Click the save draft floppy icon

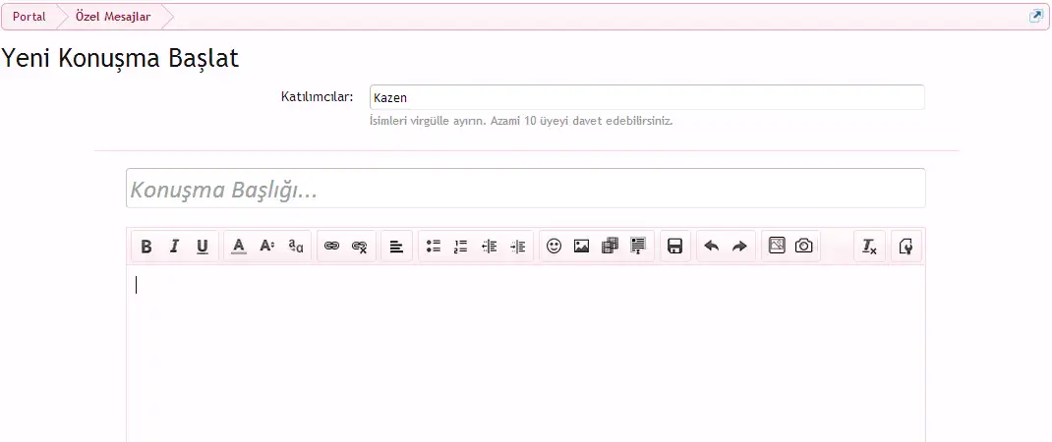tap(674, 247)
